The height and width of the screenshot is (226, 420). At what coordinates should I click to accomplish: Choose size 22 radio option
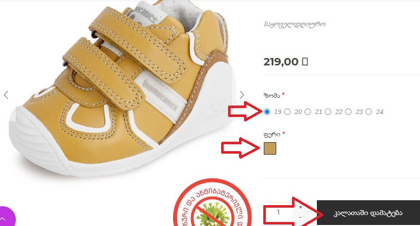coord(328,112)
